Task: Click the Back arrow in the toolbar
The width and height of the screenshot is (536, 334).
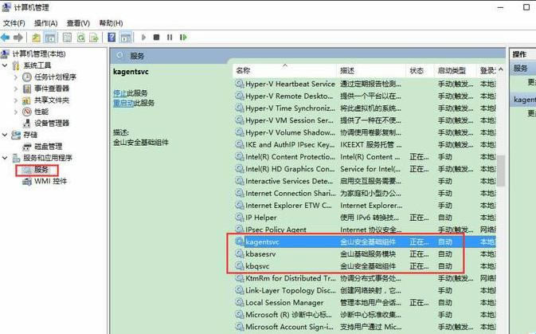Action: coord(6,37)
